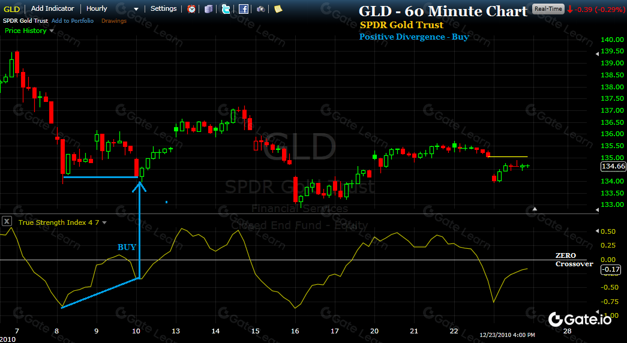Toggle the Real-Time button

(548, 9)
